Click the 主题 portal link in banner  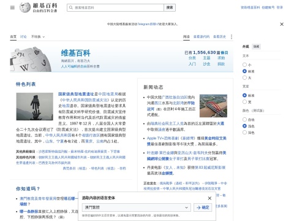pyautogui.click(x=206, y=58)
